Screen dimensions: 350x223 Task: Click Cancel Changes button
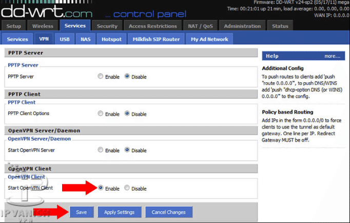[x=168, y=212]
